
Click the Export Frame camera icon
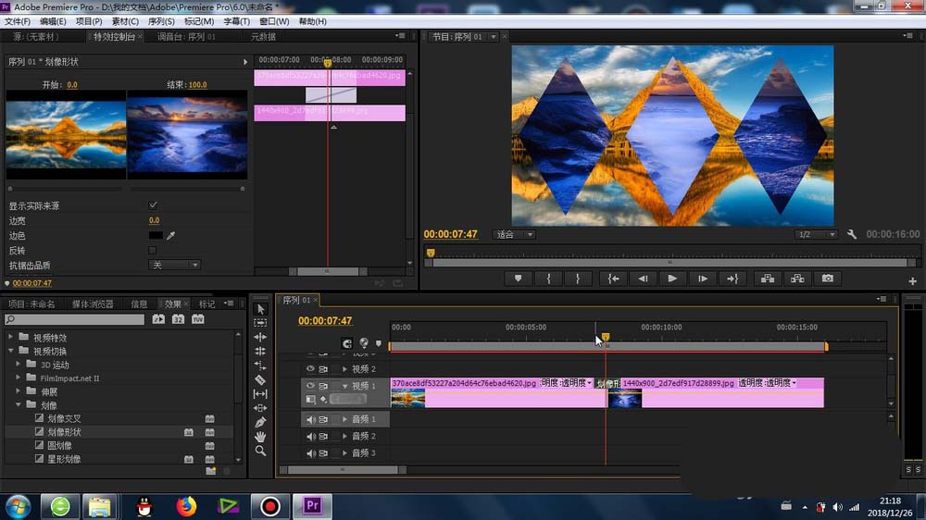coord(827,279)
